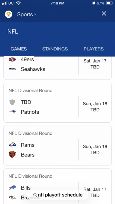Close the Sports panel with X
The height and width of the screenshot is (204, 115).
pyautogui.click(x=104, y=13)
